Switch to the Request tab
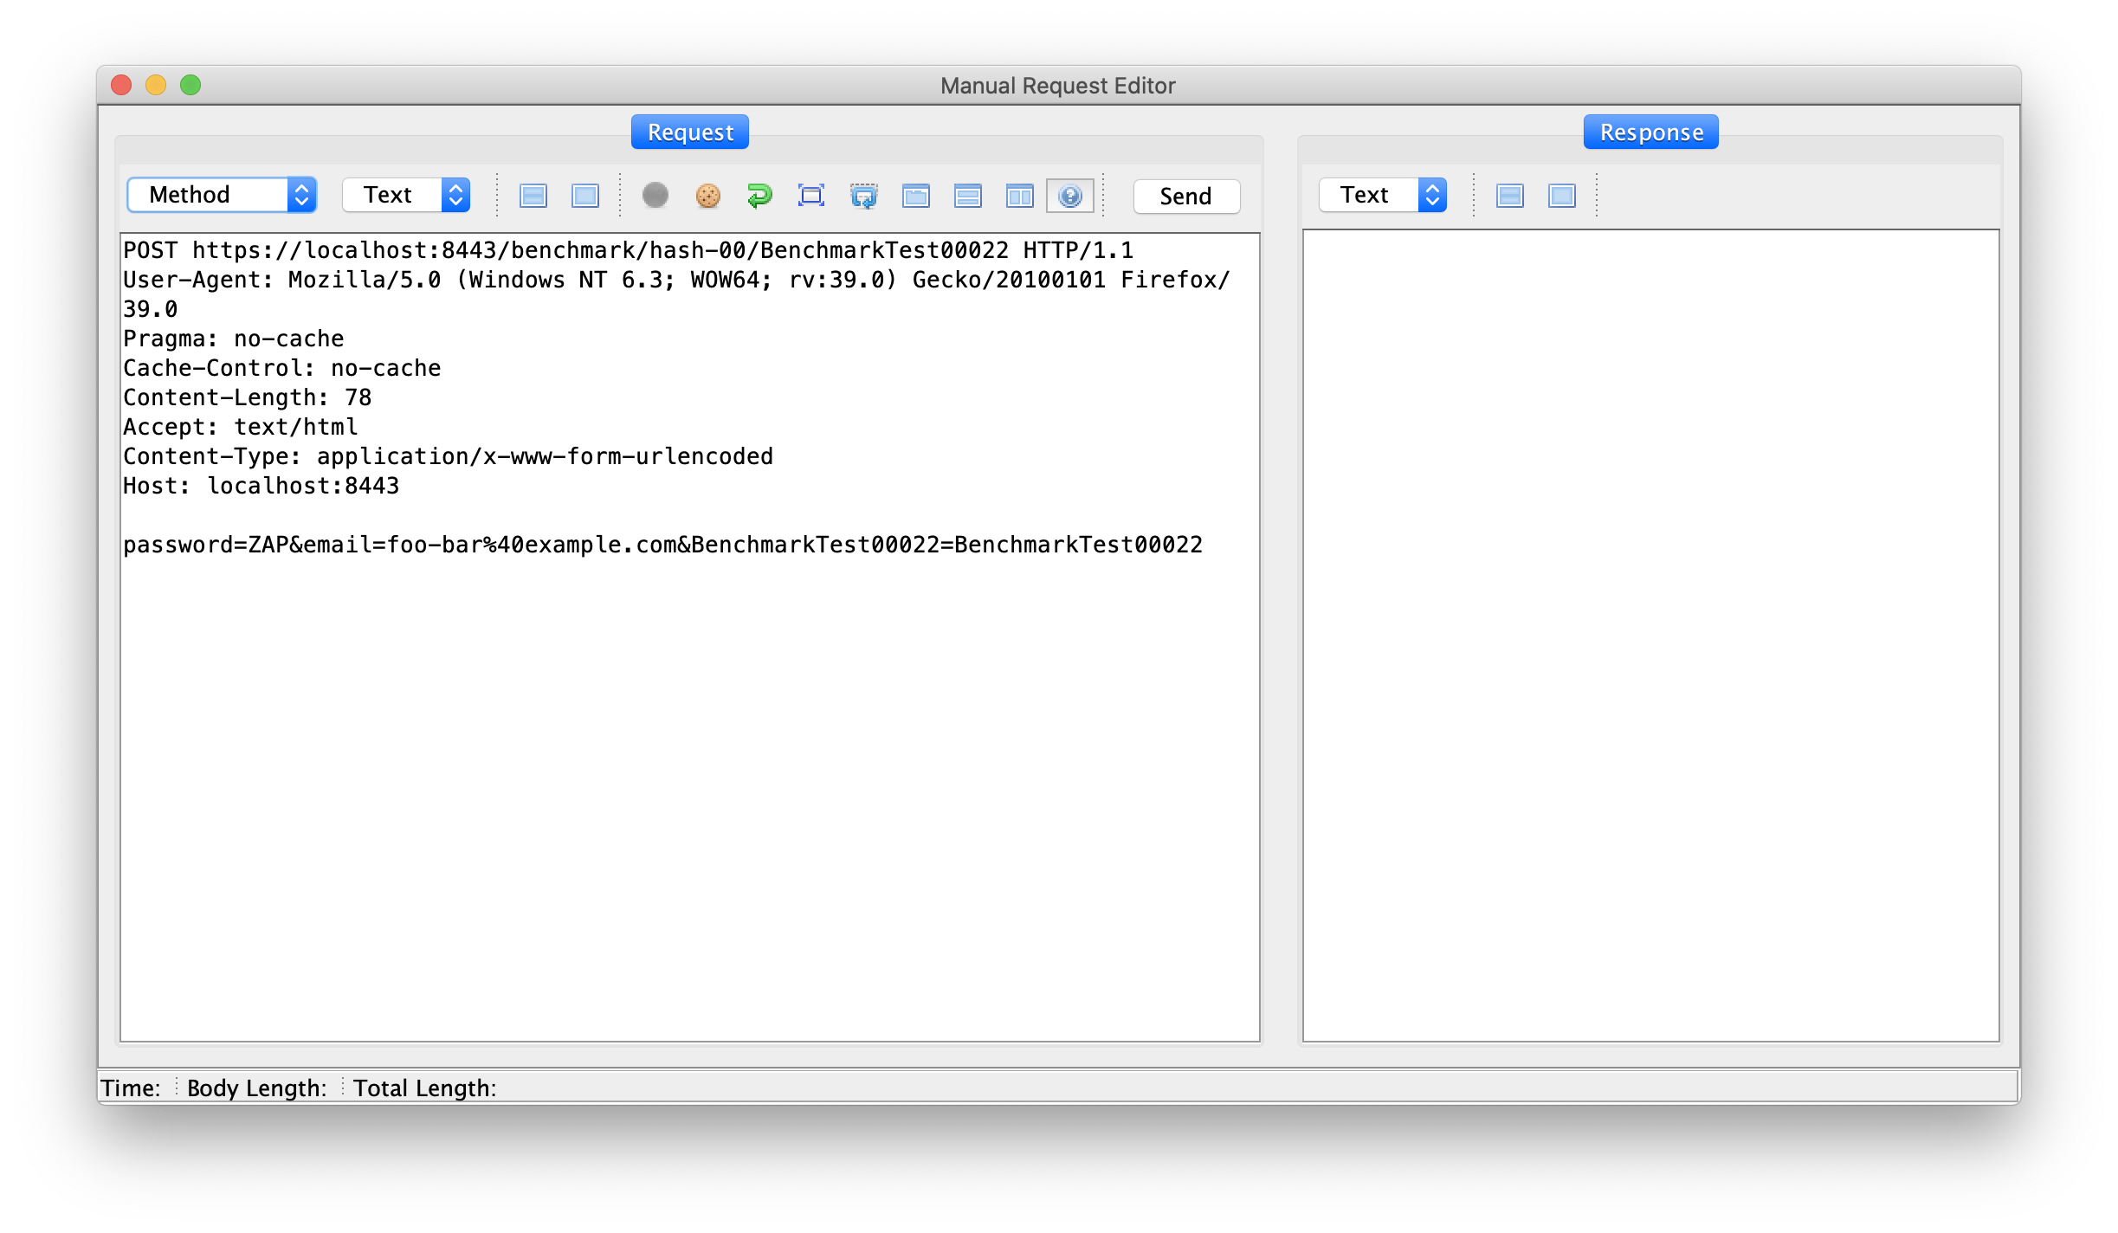The image size is (2118, 1233). click(x=689, y=132)
